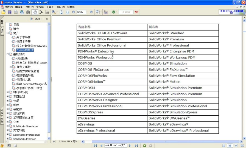Click the Email globe envelope icon
This screenshot has width=246, height=148.
tap(22, 12)
